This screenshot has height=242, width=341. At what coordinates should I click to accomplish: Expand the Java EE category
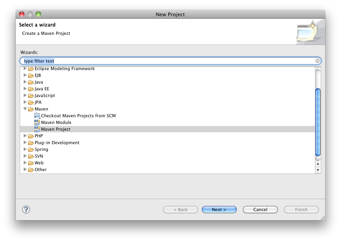pyautogui.click(x=25, y=89)
